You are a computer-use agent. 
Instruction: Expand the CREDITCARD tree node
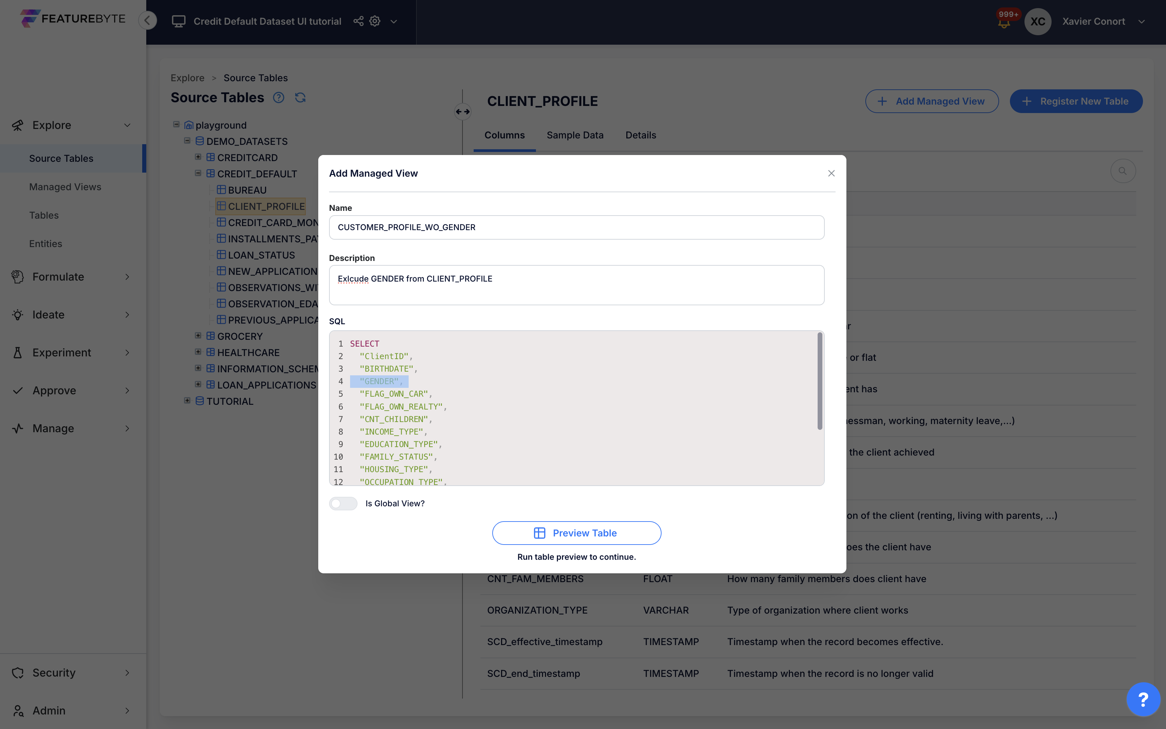[x=199, y=157]
